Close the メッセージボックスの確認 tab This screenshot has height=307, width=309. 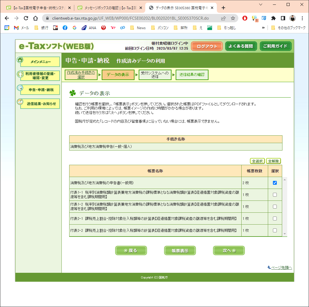click(141, 8)
